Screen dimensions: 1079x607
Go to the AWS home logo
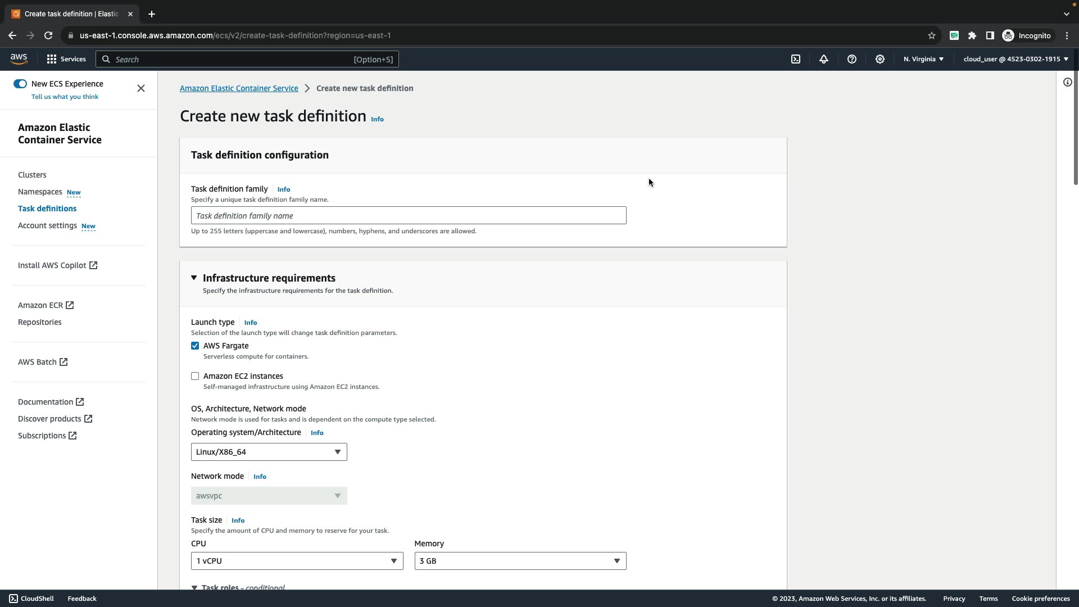tap(19, 59)
